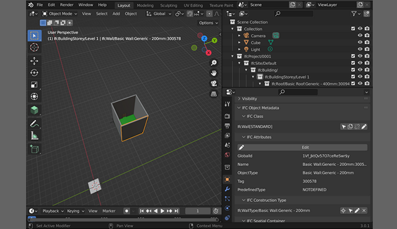Open the Output properties tab

pos(227,126)
